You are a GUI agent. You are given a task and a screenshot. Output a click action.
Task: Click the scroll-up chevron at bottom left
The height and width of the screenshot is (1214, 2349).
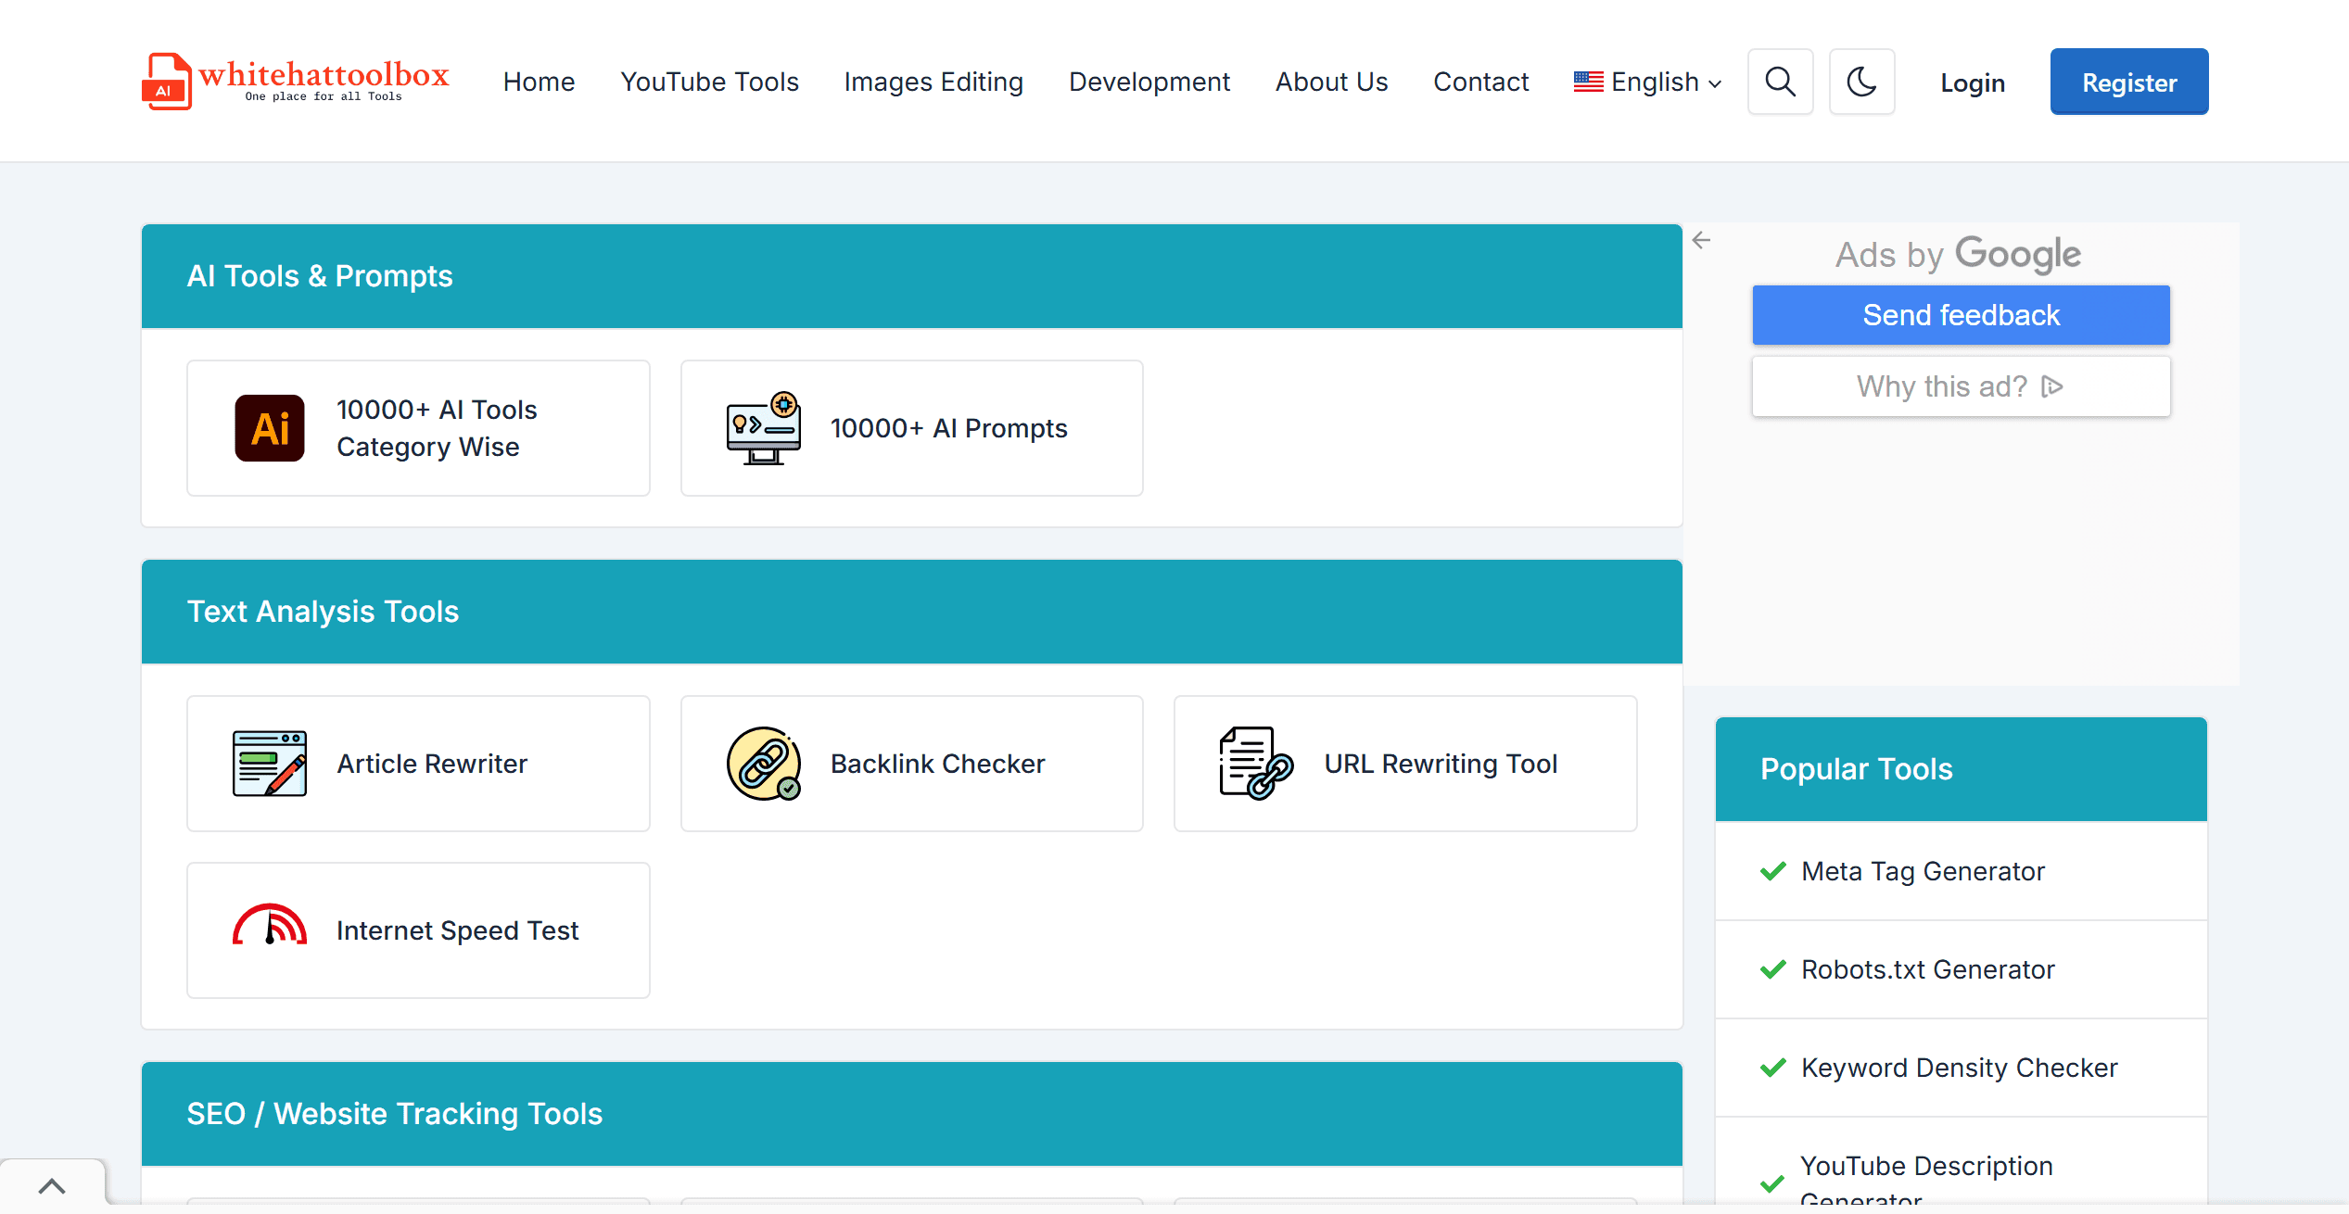[x=52, y=1186]
